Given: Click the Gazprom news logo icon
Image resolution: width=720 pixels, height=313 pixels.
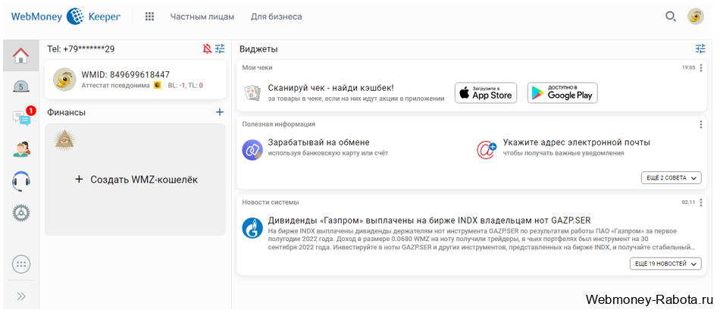Looking at the screenshot, I should pos(252,227).
